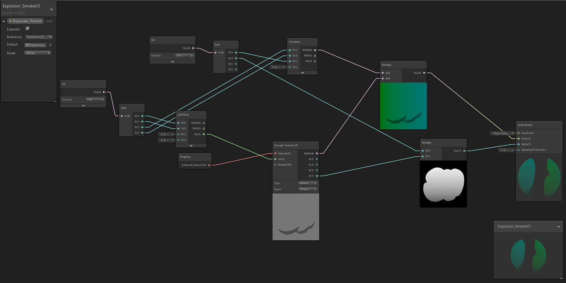Click the A(4) input port on the top Multiply node
Image resolution: width=566 pixels, height=283 pixels.
382,73
